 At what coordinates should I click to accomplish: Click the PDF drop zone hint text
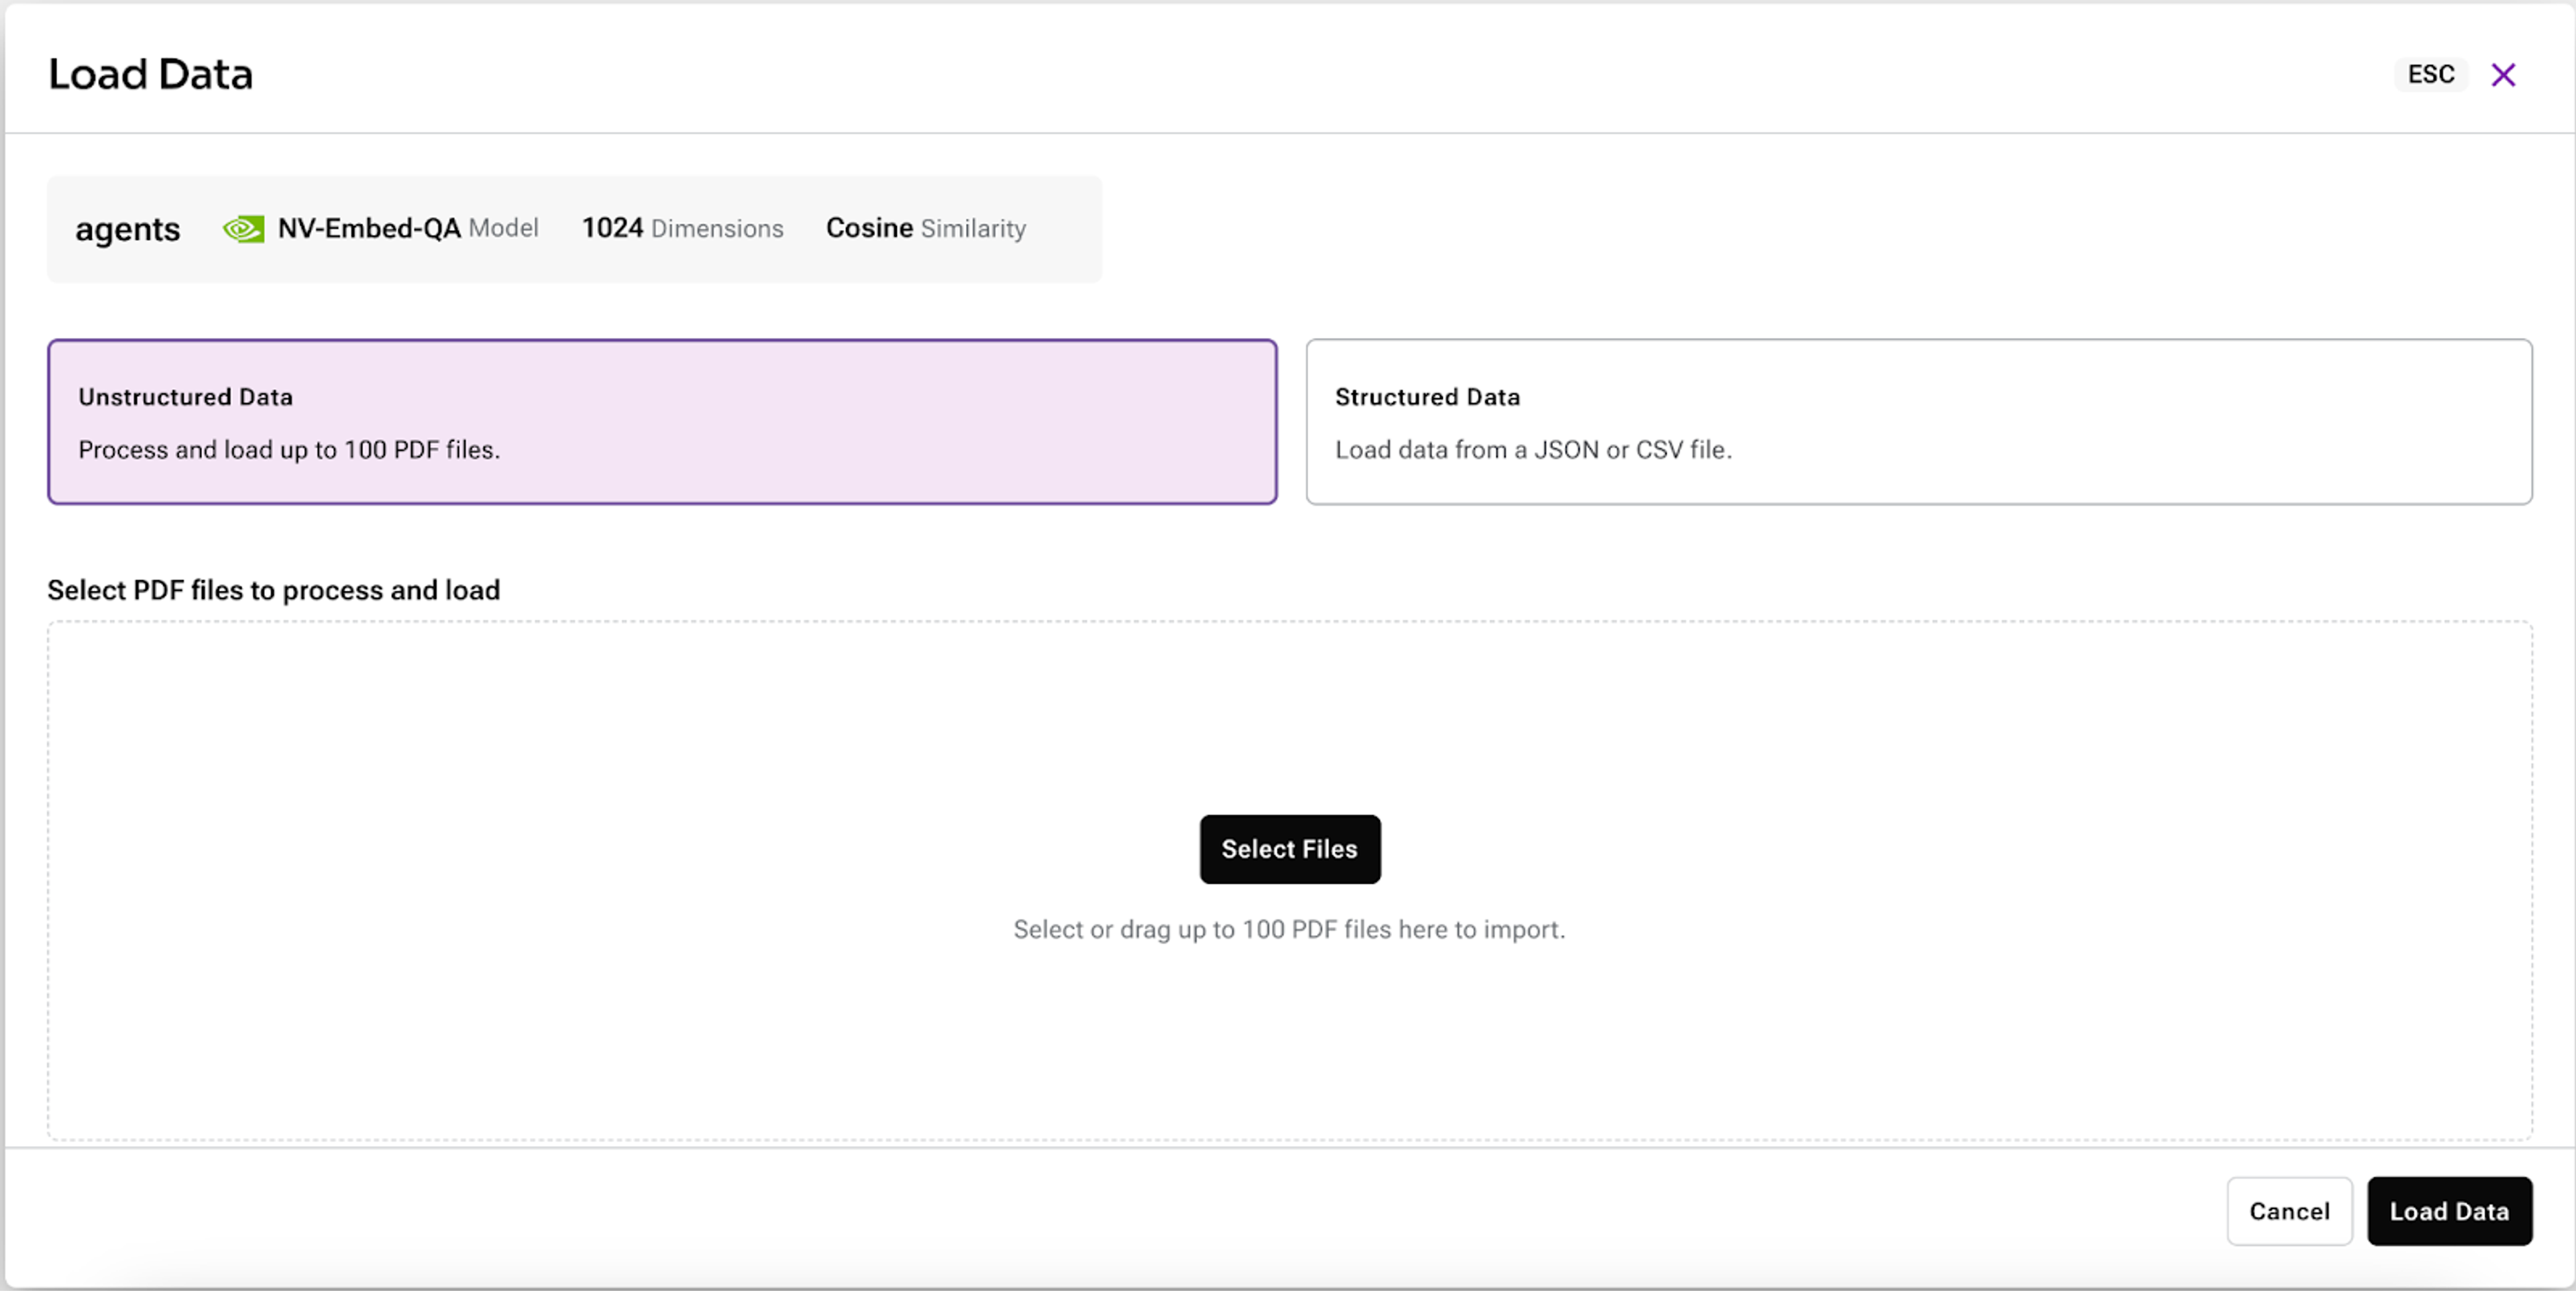click(x=1289, y=930)
